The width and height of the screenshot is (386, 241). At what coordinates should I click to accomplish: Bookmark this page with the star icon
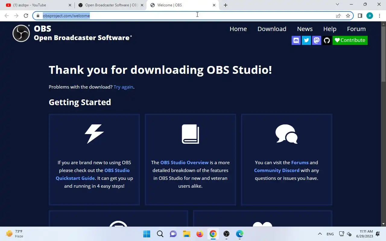pos(348,16)
